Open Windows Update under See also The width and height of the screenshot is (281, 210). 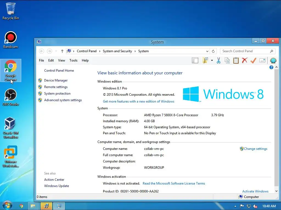pyautogui.click(x=57, y=186)
